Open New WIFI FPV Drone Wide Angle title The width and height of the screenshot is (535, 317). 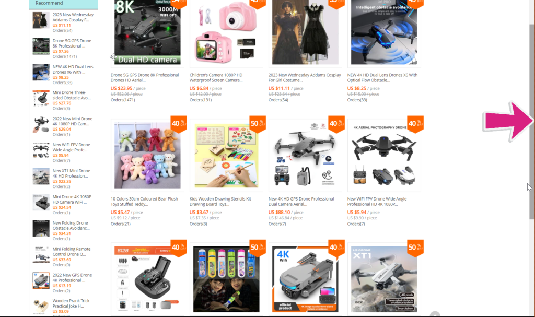377,202
